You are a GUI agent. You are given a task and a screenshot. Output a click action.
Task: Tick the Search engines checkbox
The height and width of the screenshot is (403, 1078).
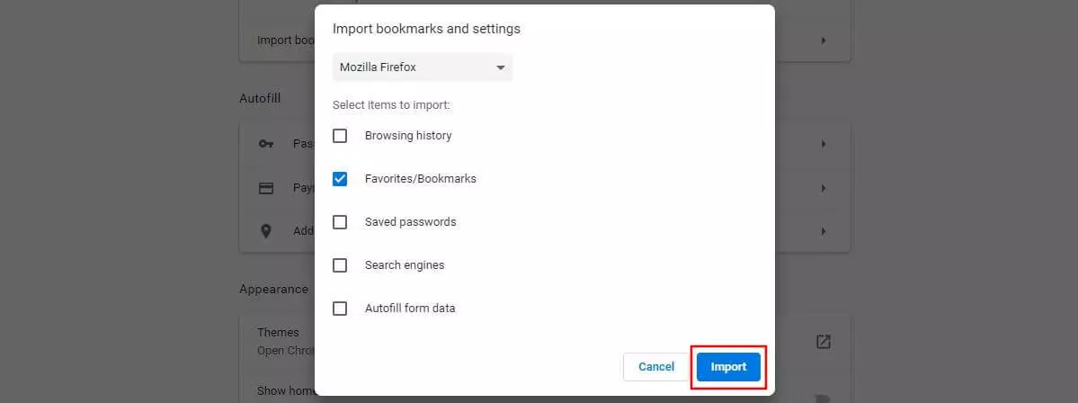click(x=340, y=265)
